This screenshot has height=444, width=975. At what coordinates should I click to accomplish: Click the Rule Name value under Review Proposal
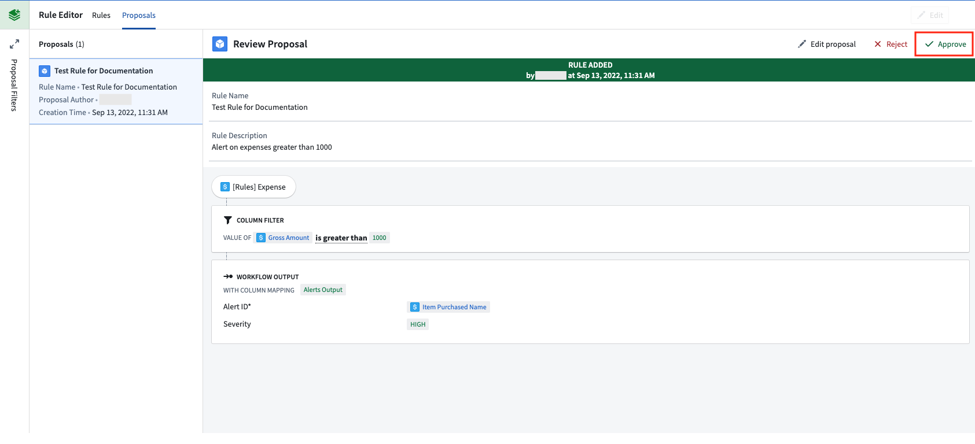(260, 108)
